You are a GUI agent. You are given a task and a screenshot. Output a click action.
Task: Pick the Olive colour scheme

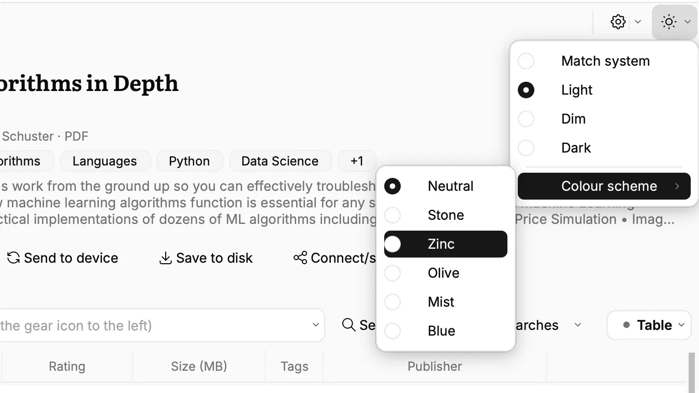point(446,273)
